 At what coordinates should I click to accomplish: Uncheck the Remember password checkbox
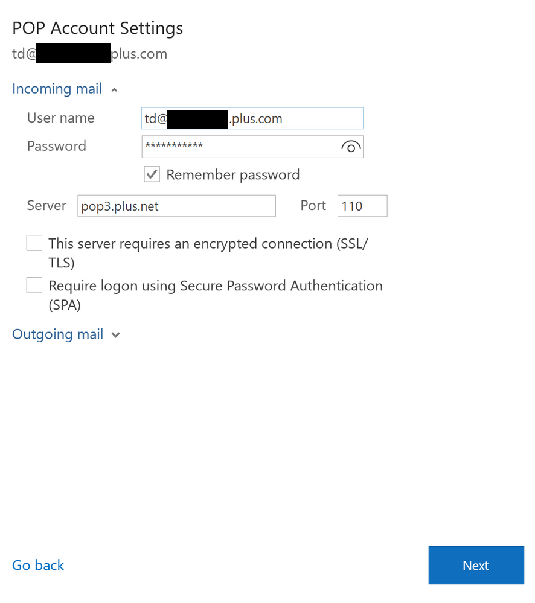click(152, 174)
